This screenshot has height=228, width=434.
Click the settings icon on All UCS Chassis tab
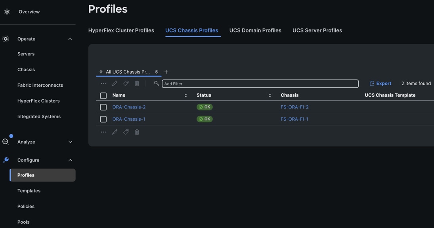click(x=157, y=72)
